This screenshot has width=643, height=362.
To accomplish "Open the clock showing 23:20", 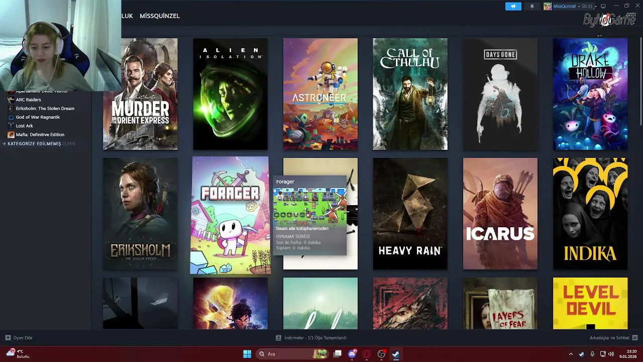I will click(x=628, y=354).
